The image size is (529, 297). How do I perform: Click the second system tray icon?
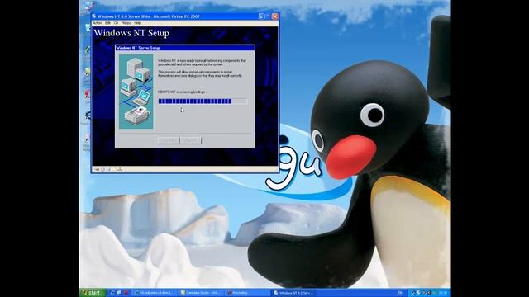(x=418, y=293)
